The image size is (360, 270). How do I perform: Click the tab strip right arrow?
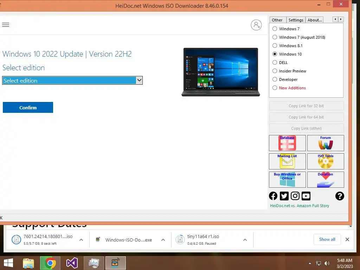(x=341, y=19)
